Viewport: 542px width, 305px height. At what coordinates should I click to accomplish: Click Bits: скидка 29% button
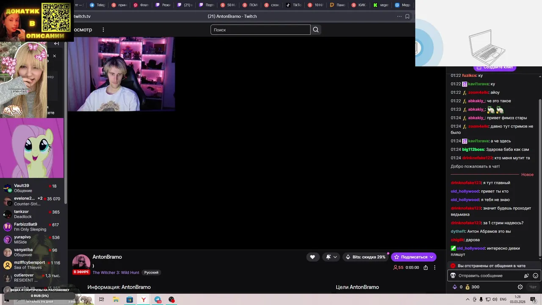[x=365, y=257]
